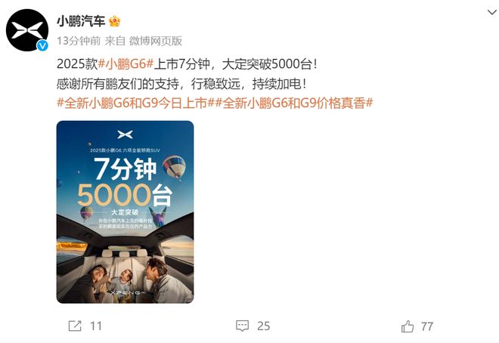Screen dimensions: 499x343
Task: Like the post with thumbs-up icon
Action: click(x=408, y=326)
